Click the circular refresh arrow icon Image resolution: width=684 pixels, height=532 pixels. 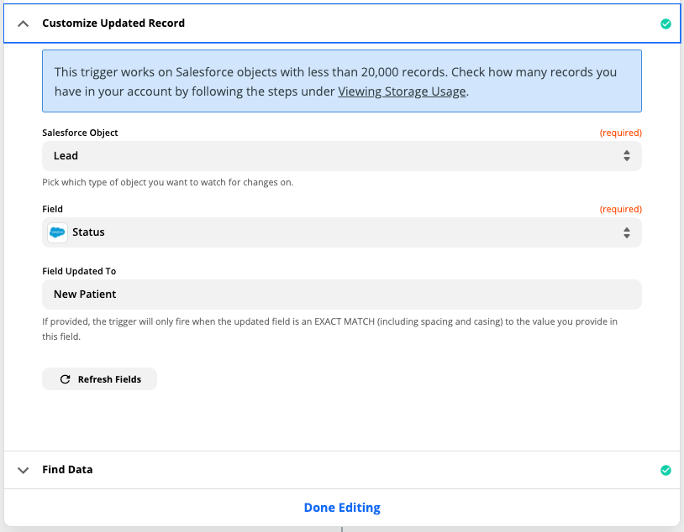click(x=65, y=379)
